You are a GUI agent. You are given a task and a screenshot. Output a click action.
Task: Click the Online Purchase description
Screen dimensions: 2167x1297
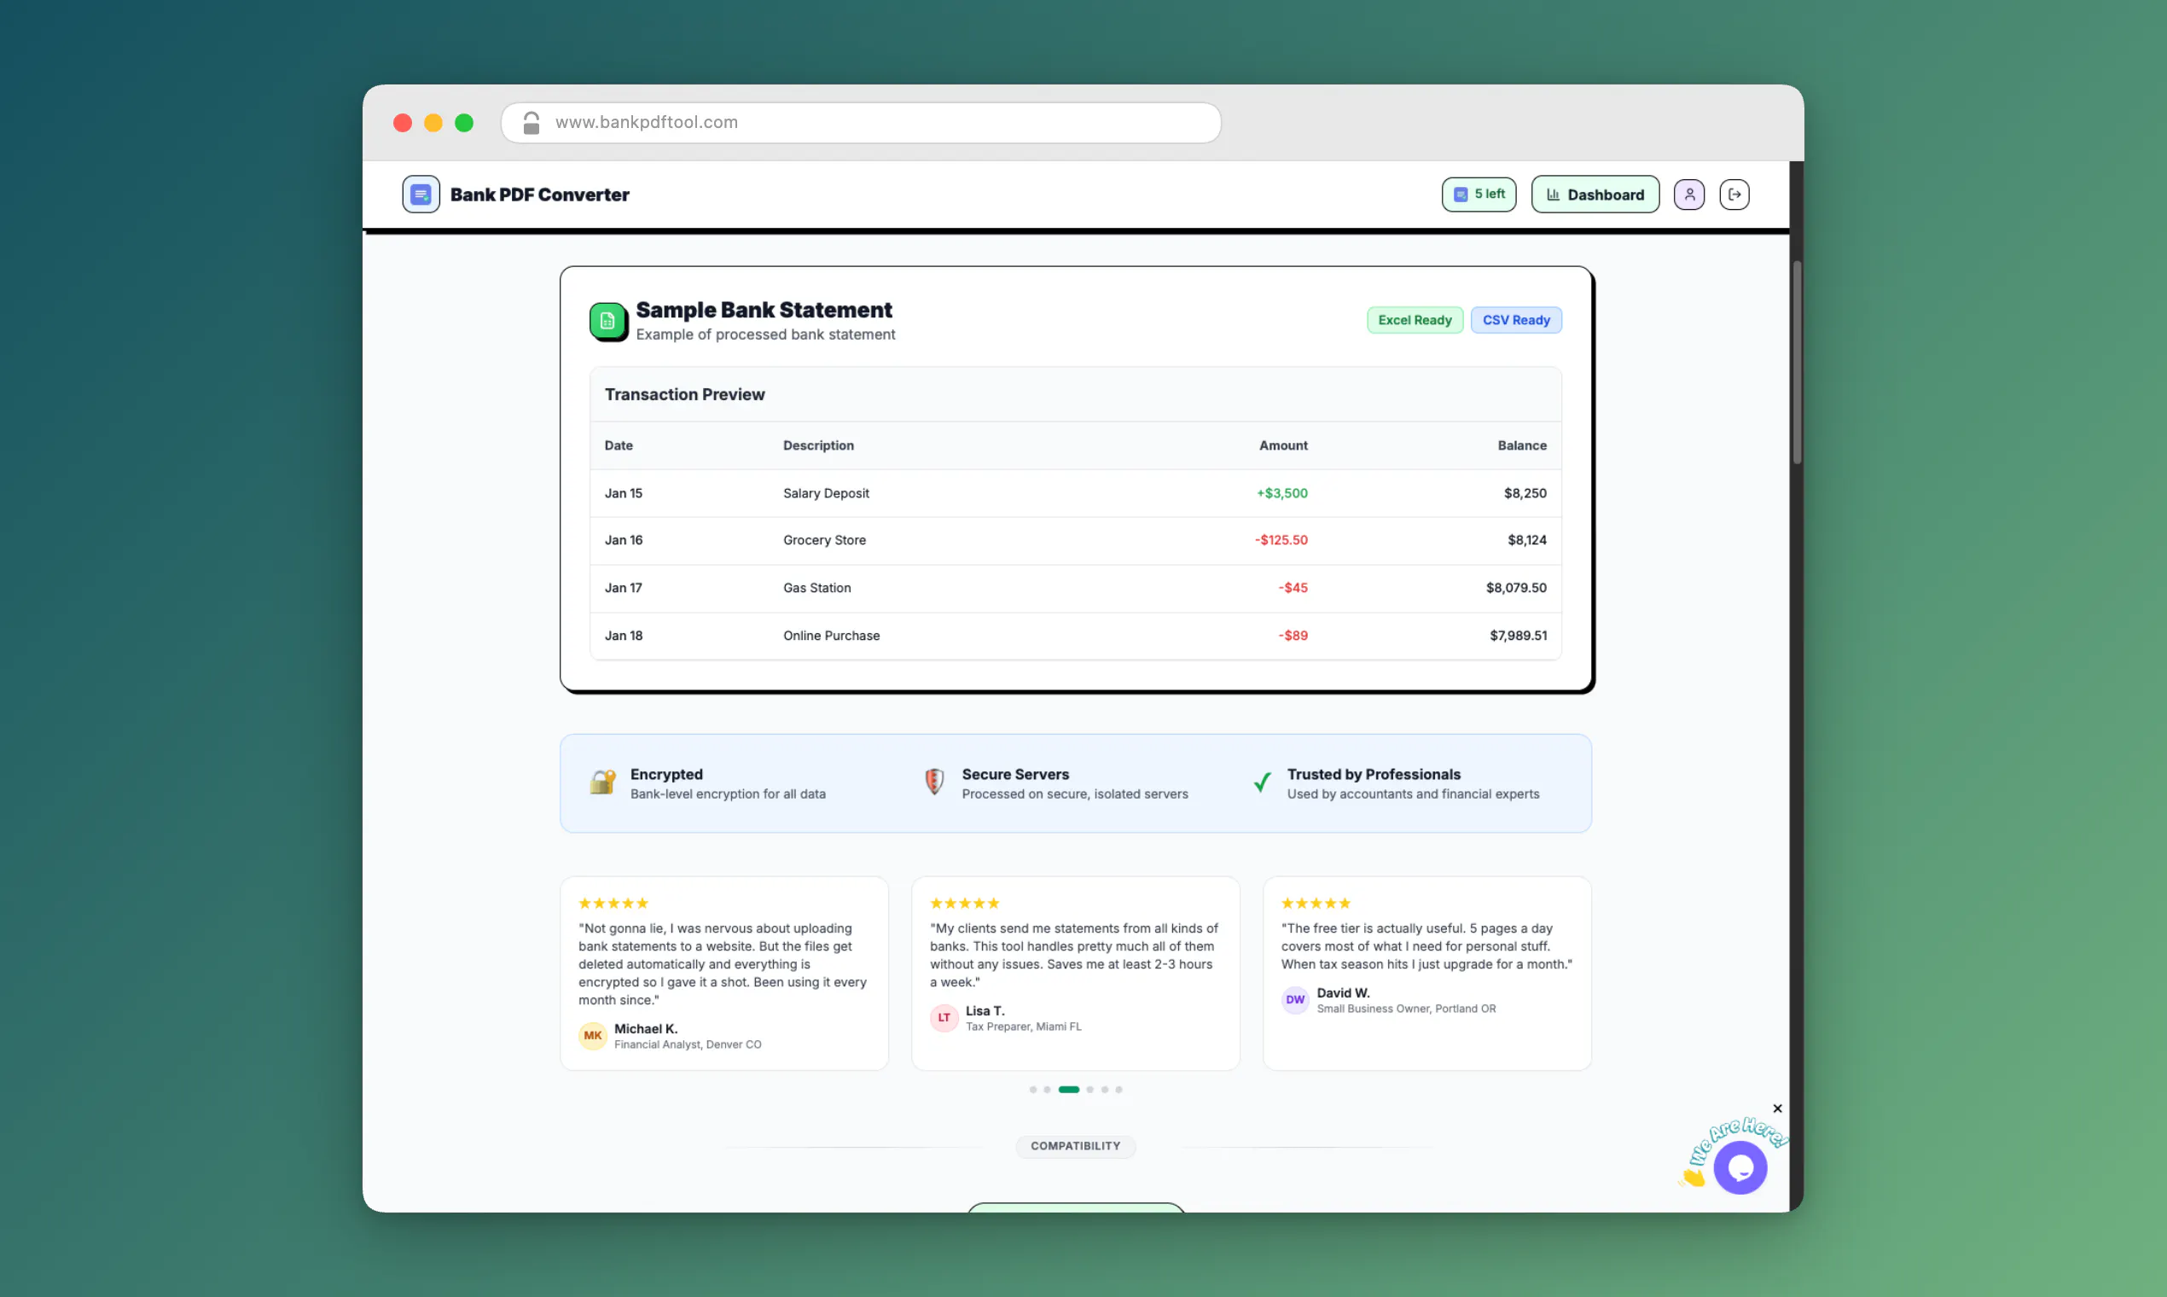pyautogui.click(x=831, y=636)
